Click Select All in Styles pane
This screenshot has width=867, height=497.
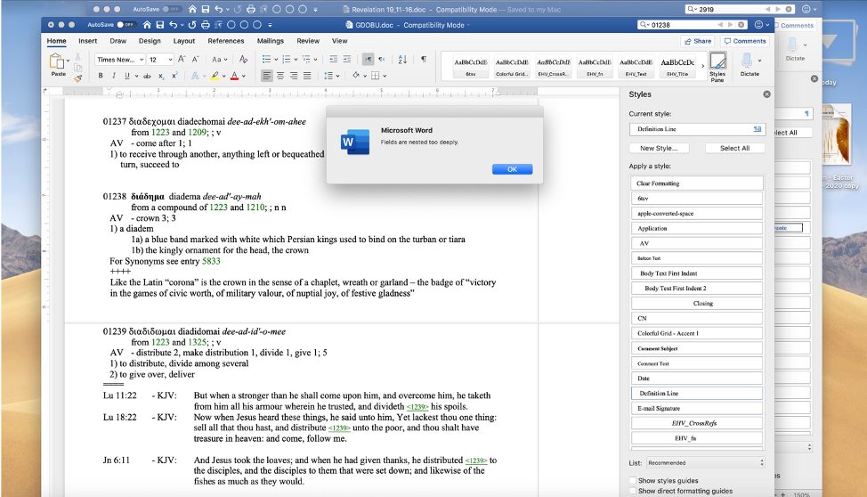pyautogui.click(x=735, y=149)
